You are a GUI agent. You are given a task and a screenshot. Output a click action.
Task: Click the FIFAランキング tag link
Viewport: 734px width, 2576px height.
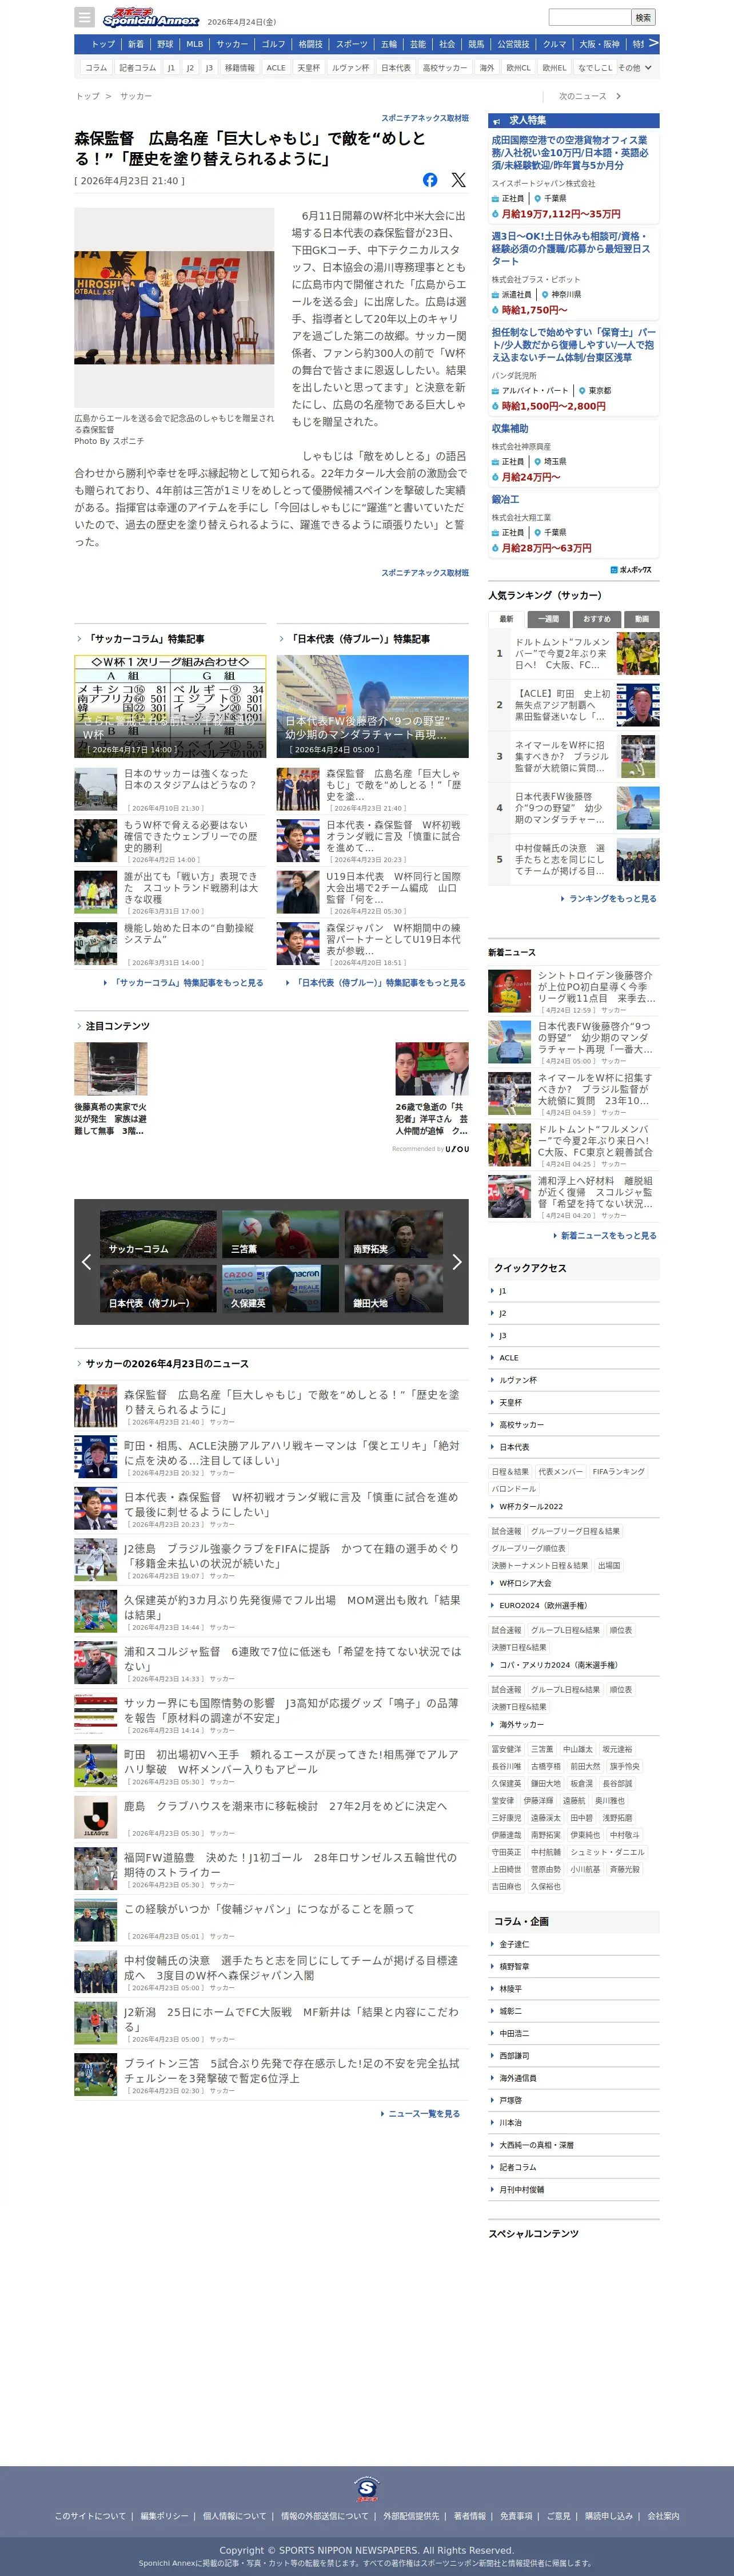(618, 1472)
